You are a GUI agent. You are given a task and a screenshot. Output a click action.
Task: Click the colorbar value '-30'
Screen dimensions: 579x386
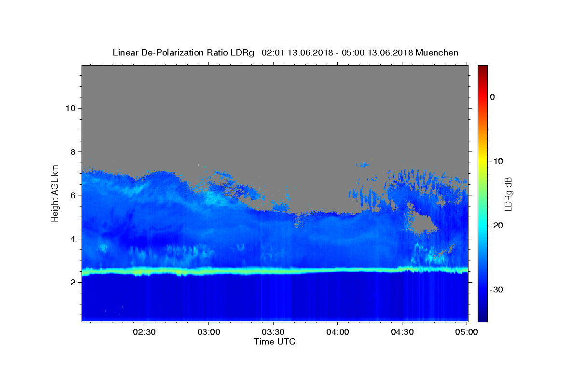[496, 289]
